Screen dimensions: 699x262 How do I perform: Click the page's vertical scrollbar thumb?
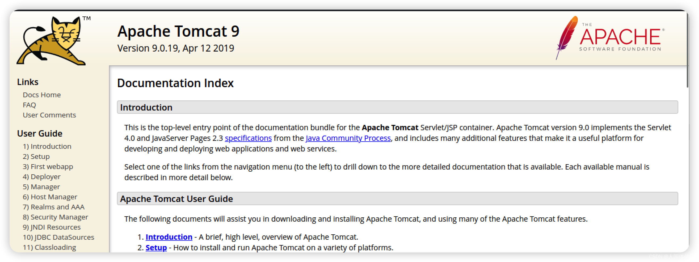coord(687,50)
